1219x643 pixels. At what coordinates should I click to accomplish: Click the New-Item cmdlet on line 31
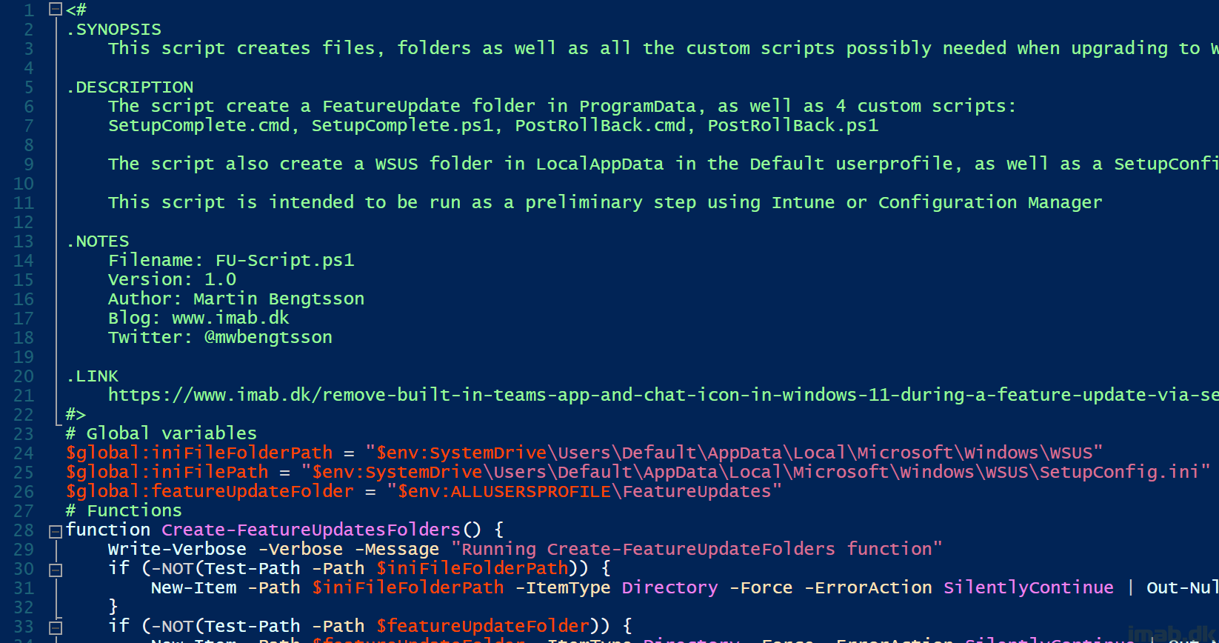pos(194,587)
